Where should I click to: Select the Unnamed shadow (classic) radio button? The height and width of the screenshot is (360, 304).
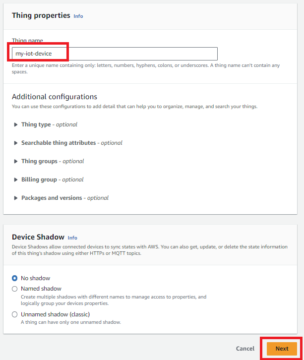[14, 314]
